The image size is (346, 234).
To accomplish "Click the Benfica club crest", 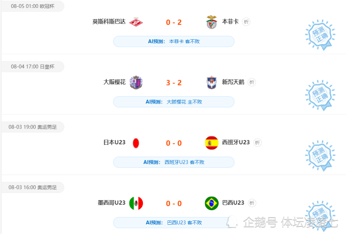I will pos(212,22).
